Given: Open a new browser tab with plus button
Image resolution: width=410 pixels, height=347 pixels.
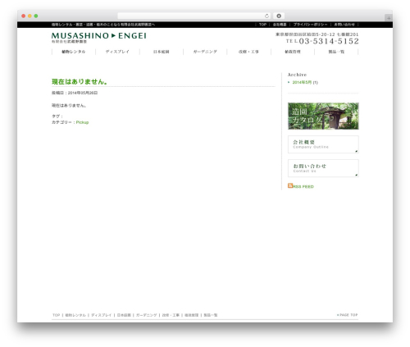Looking at the screenshot, I should click(389, 18).
